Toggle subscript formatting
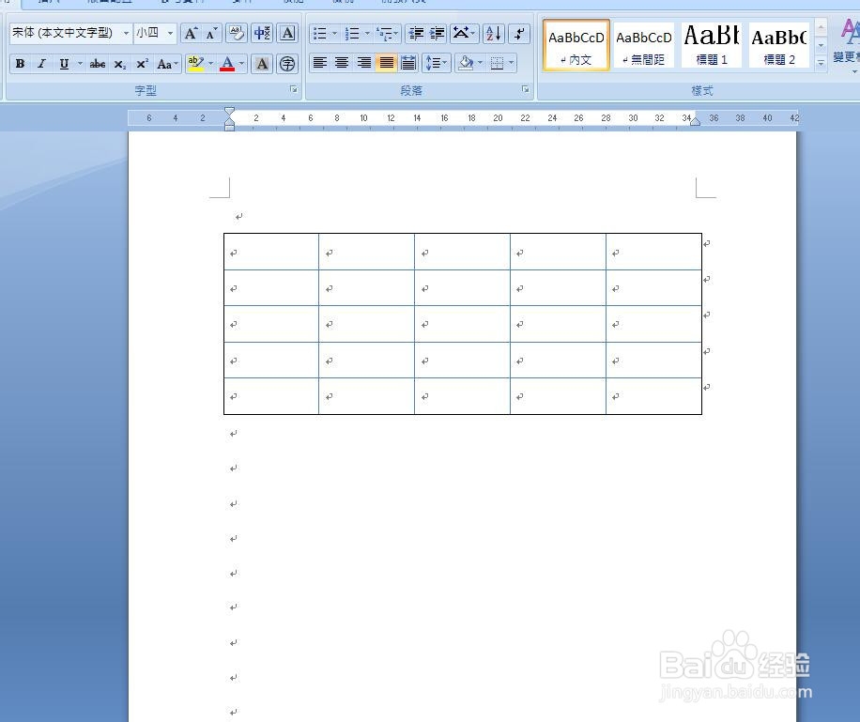Image resolution: width=860 pixels, height=722 pixels. point(119,64)
